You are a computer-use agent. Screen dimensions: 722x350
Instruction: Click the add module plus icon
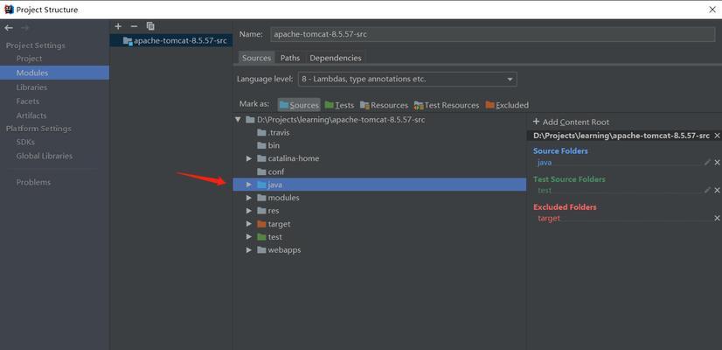pos(118,26)
